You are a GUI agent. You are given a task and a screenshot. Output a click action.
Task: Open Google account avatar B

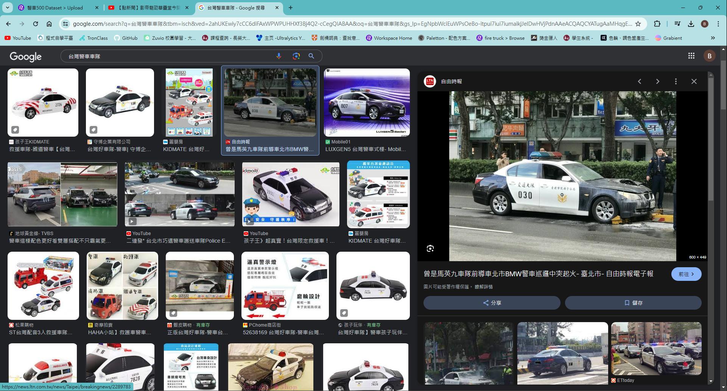[x=709, y=56]
